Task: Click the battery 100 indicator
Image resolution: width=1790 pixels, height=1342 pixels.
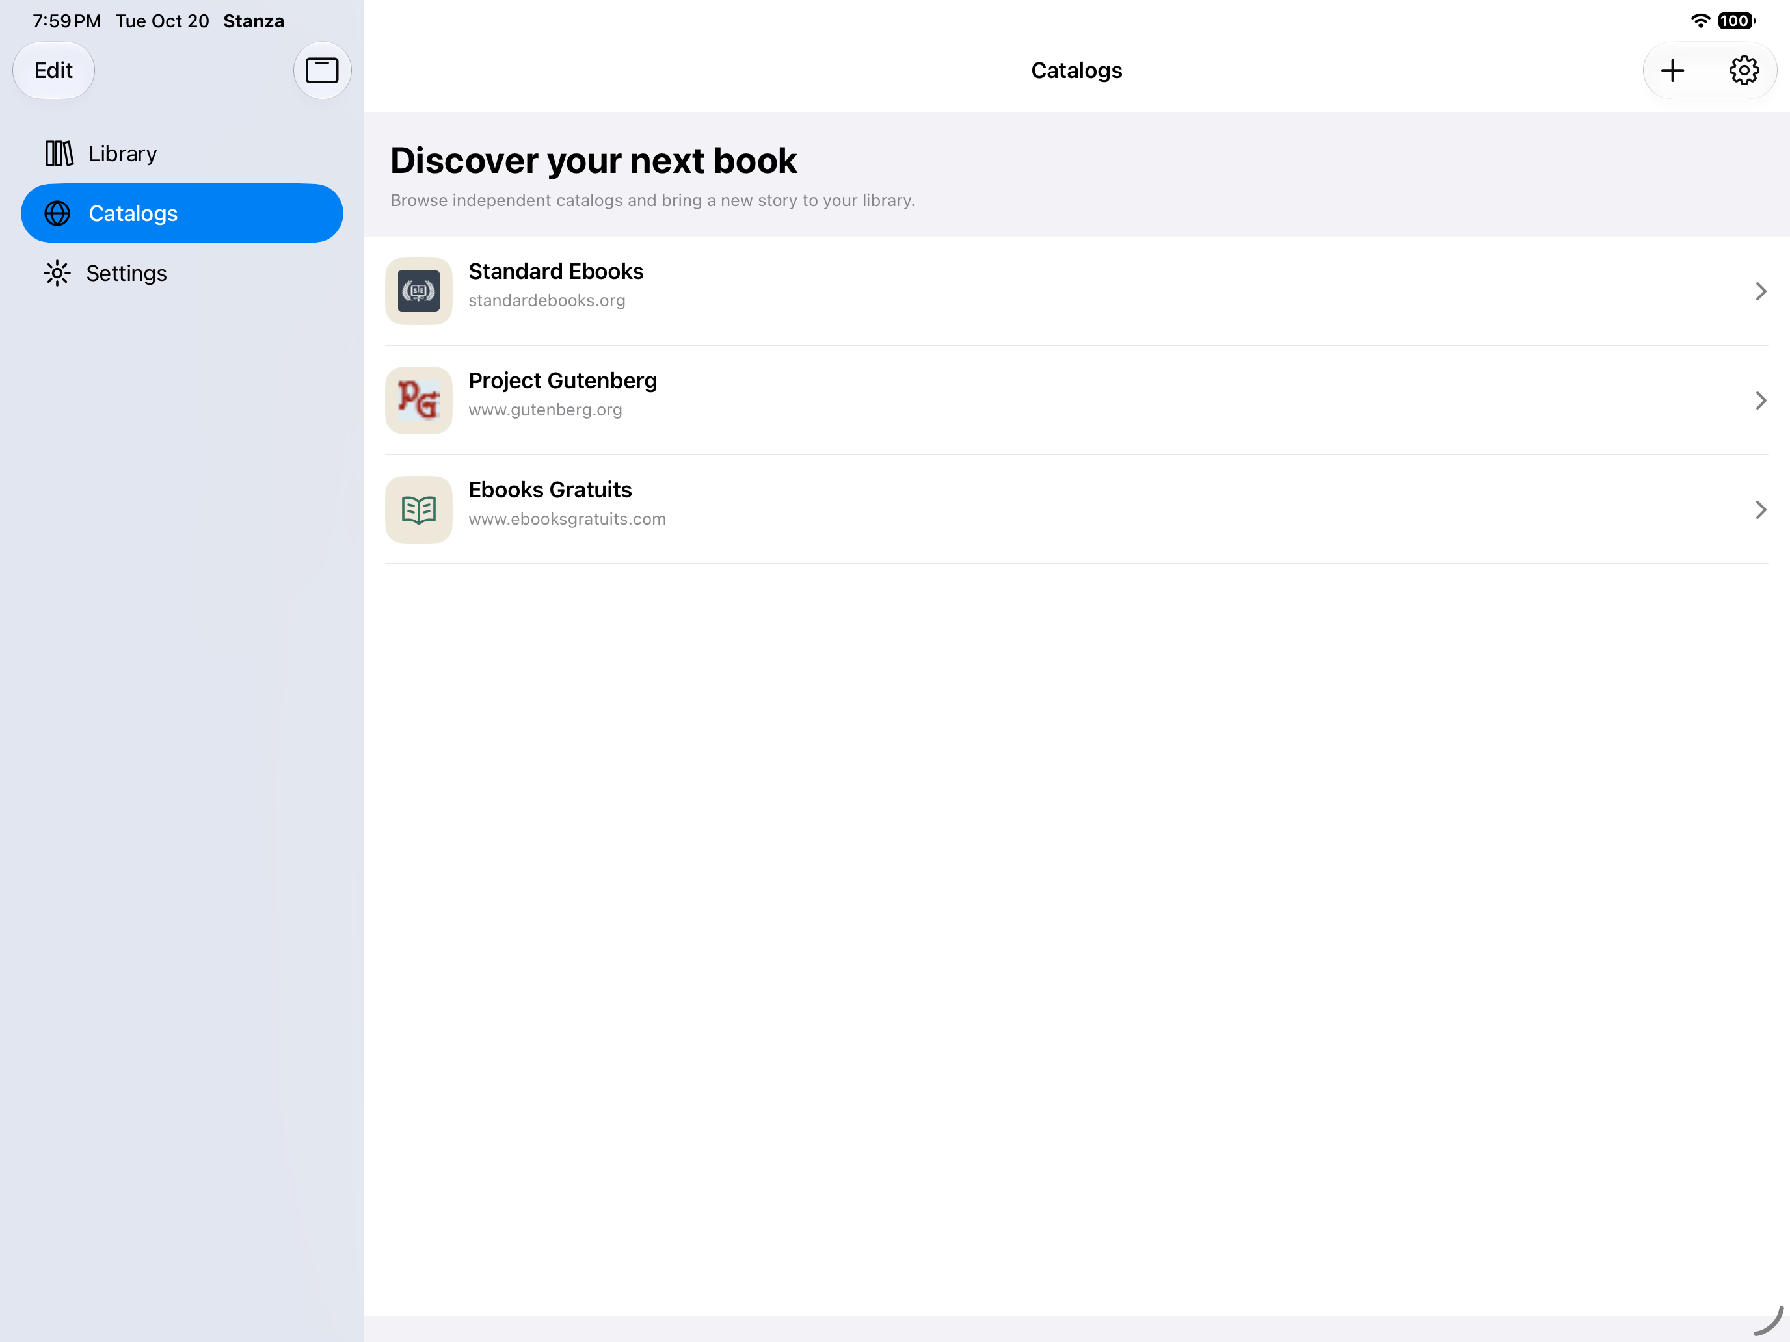Action: (1737, 20)
